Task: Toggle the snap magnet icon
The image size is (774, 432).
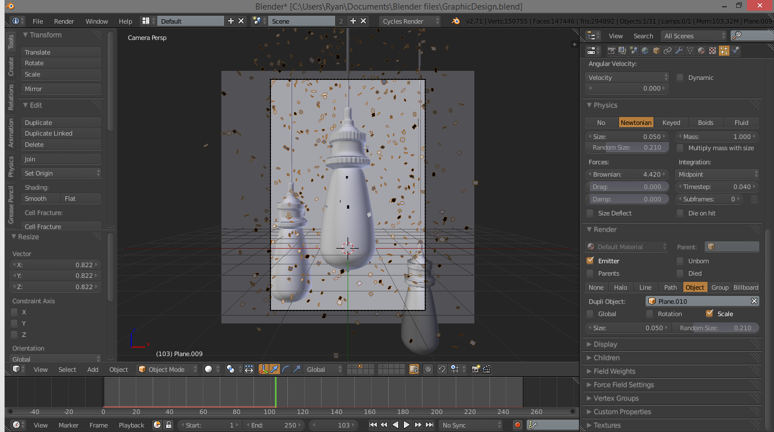Action: point(442,369)
